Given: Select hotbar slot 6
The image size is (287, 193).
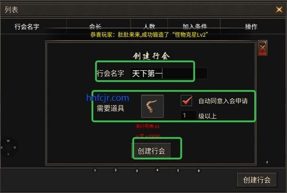Looking at the screenshot, I should click(199, 171).
